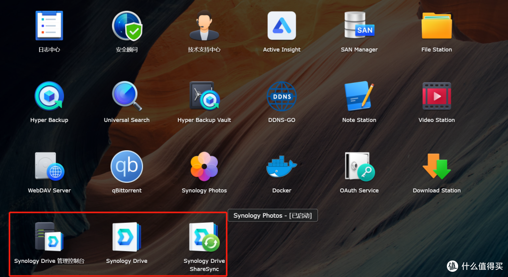Open Synology Drive ShareSync
The width and height of the screenshot is (508, 277).
204,237
